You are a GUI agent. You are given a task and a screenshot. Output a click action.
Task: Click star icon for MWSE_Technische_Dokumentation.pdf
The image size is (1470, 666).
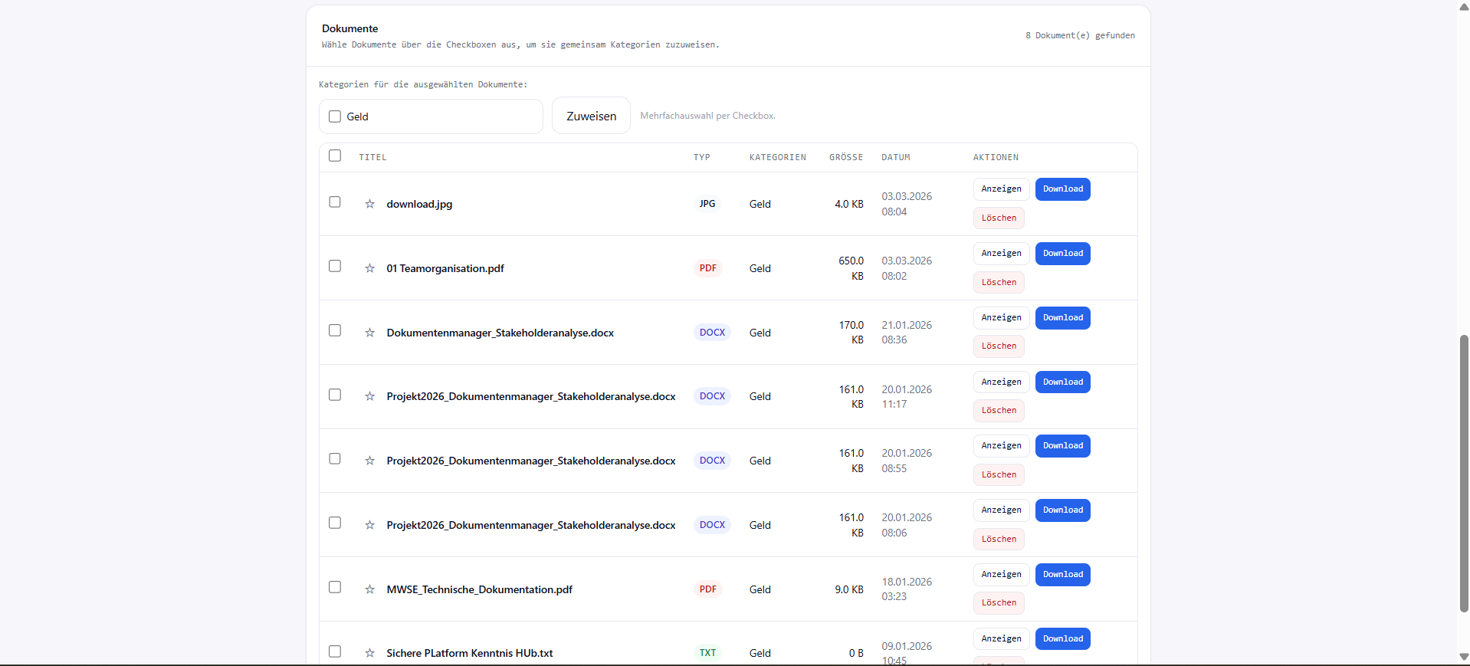pos(369,589)
